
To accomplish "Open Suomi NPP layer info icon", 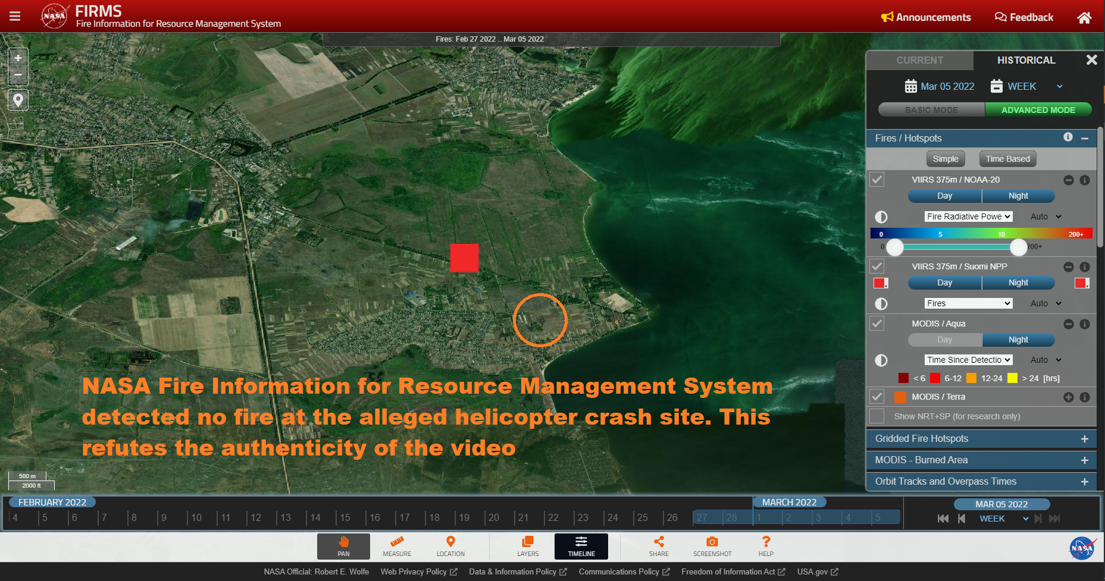I will pyautogui.click(x=1085, y=267).
